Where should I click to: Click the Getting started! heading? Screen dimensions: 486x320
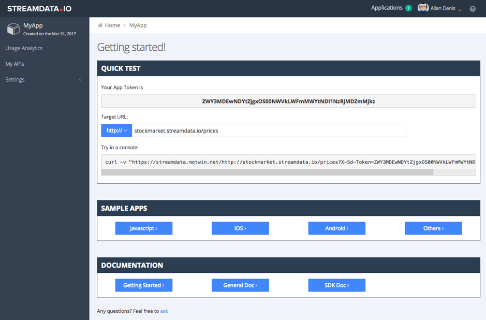point(131,47)
